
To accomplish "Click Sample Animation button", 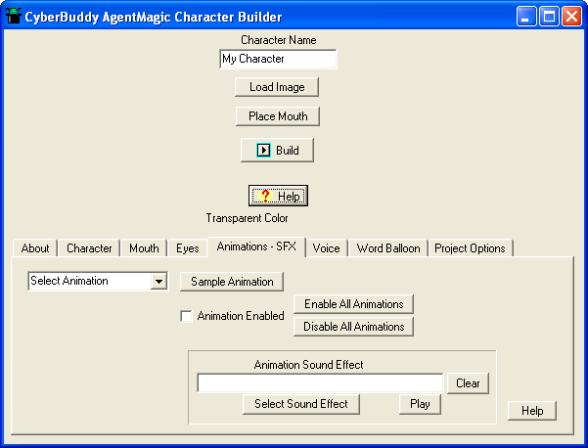I will (x=232, y=282).
